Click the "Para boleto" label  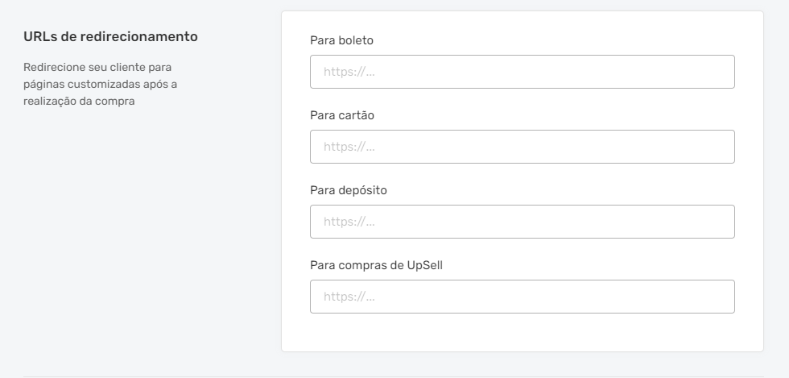341,40
